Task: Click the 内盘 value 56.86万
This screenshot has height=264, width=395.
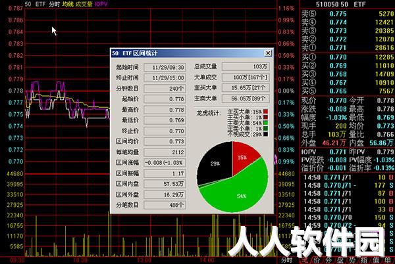Action: pyautogui.click(x=381, y=143)
